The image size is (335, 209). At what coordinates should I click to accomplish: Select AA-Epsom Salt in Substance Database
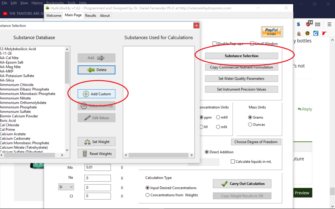click(x=12, y=62)
